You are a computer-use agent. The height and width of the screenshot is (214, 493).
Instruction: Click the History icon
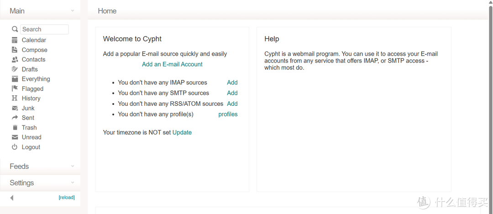click(x=15, y=99)
